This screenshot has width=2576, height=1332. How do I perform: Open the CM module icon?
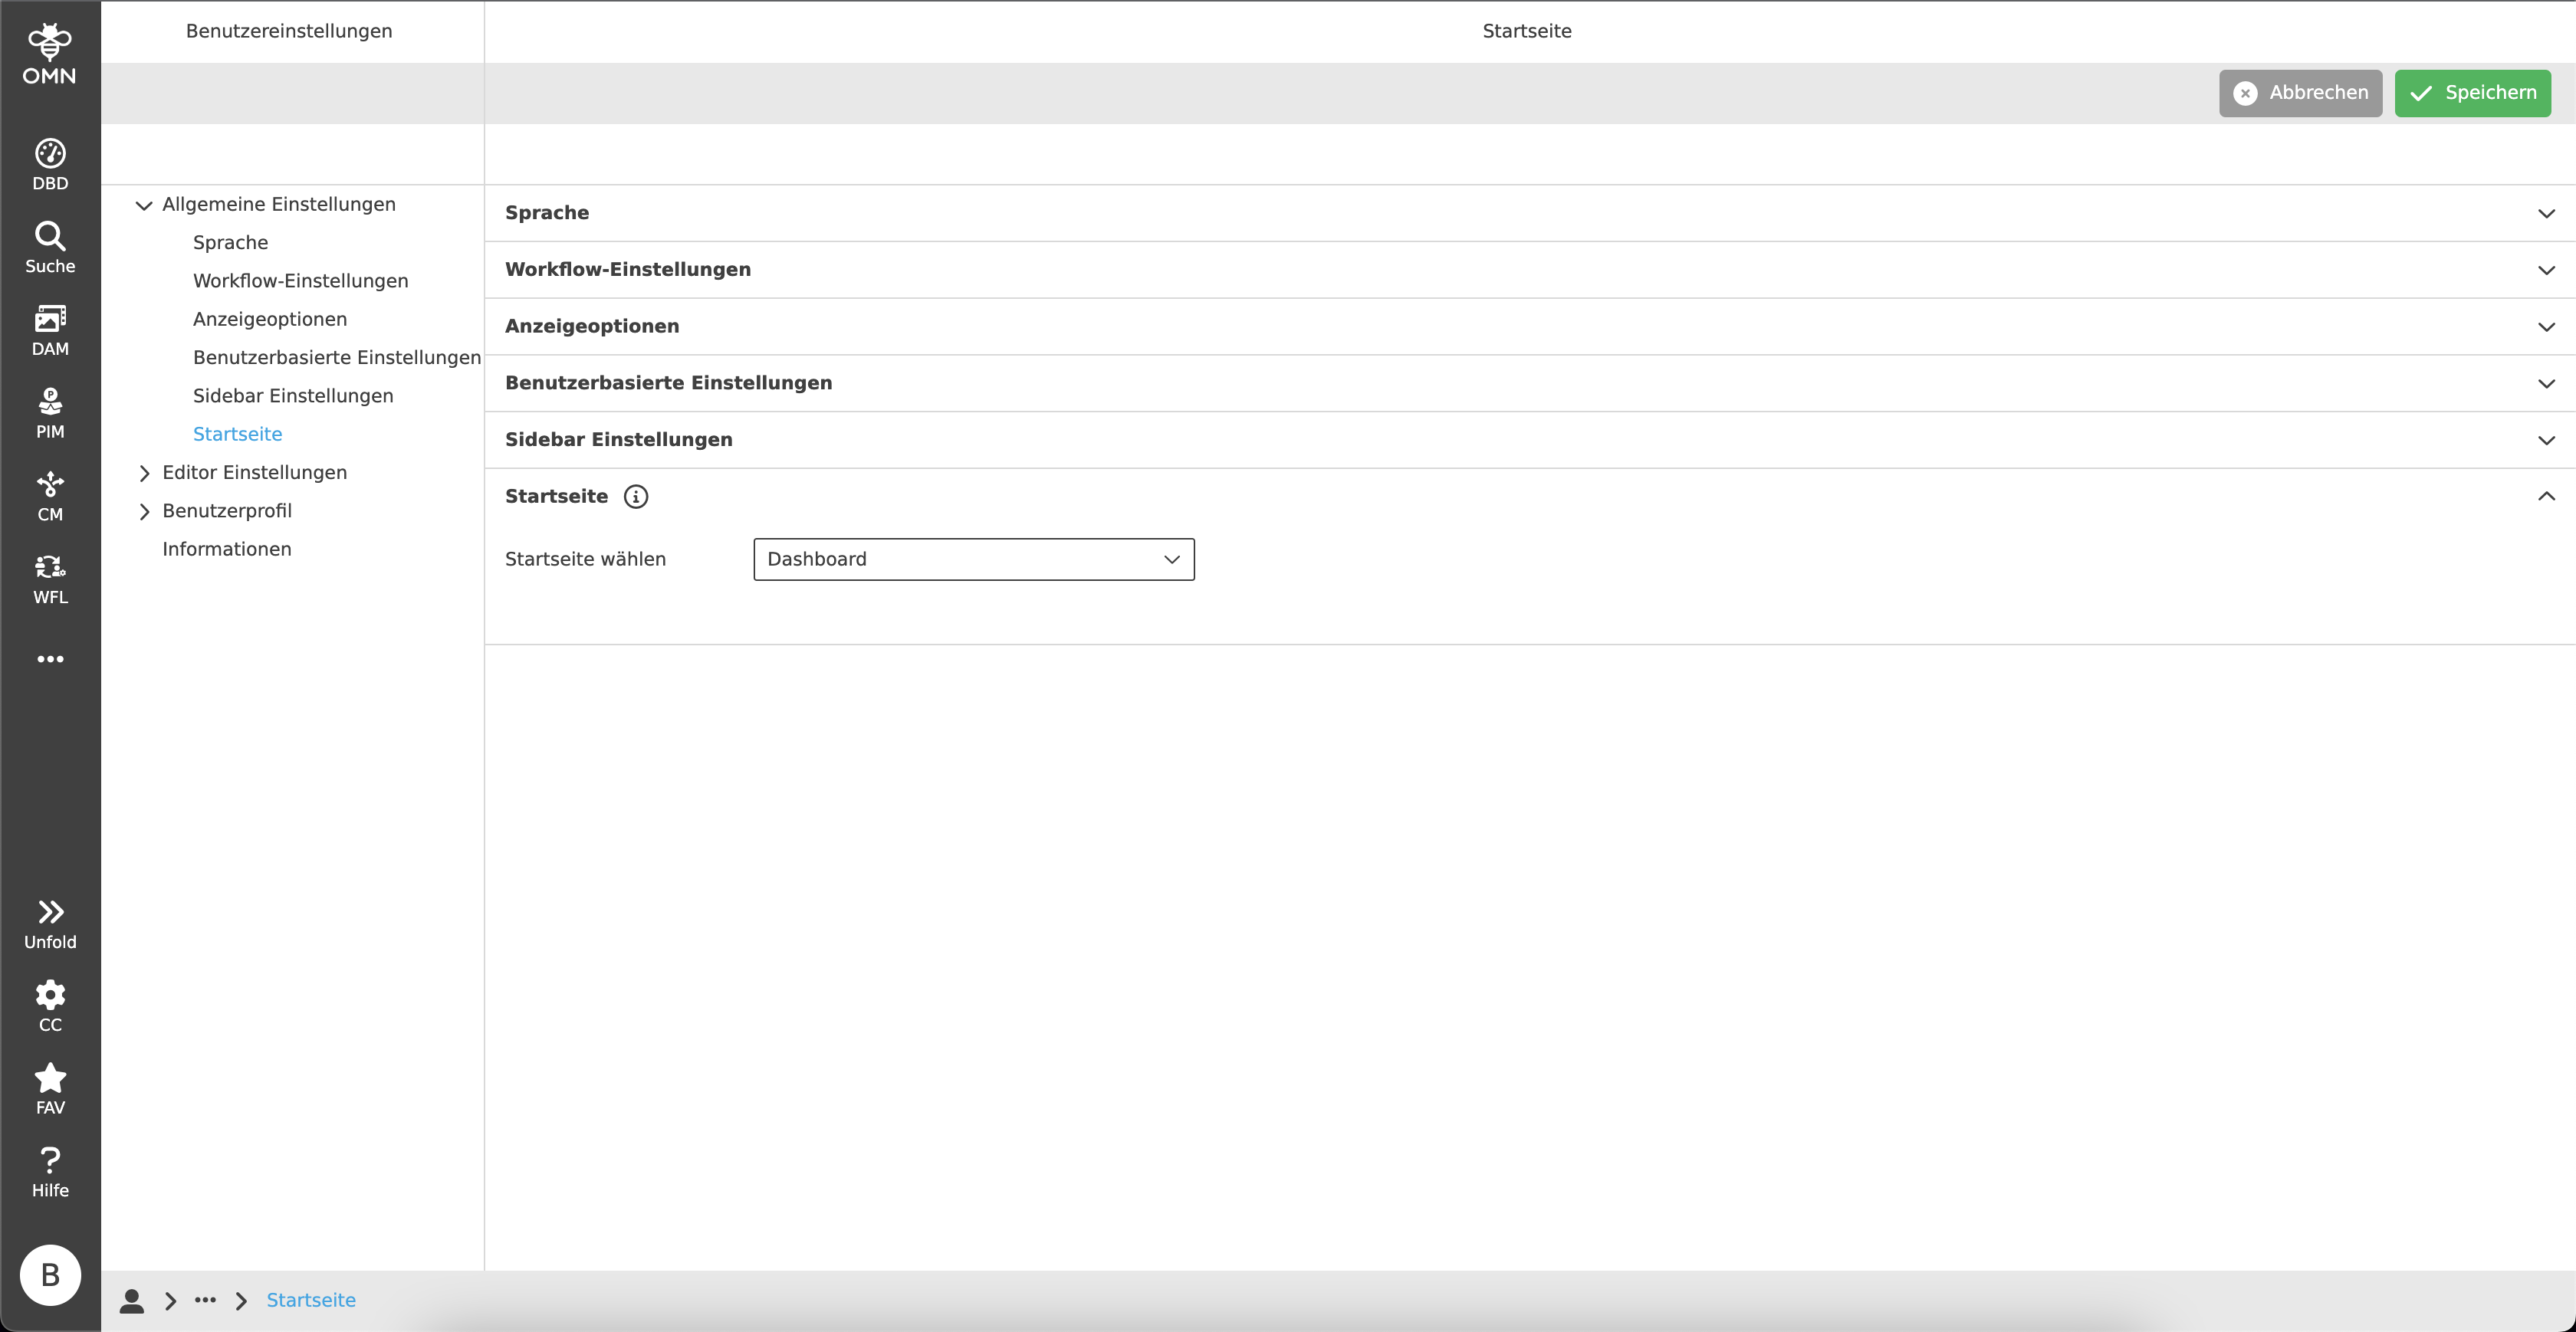[x=50, y=496]
